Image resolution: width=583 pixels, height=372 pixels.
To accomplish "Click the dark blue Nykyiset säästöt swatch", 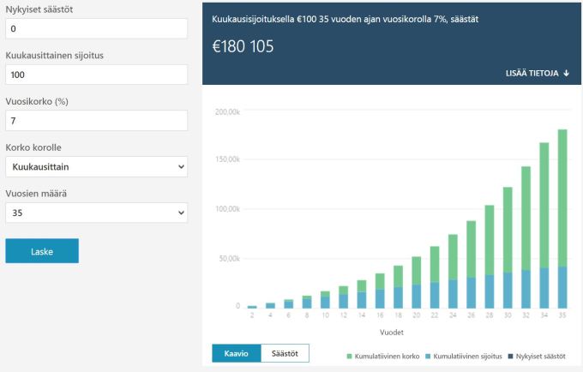I will pyautogui.click(x=512, y=355).
